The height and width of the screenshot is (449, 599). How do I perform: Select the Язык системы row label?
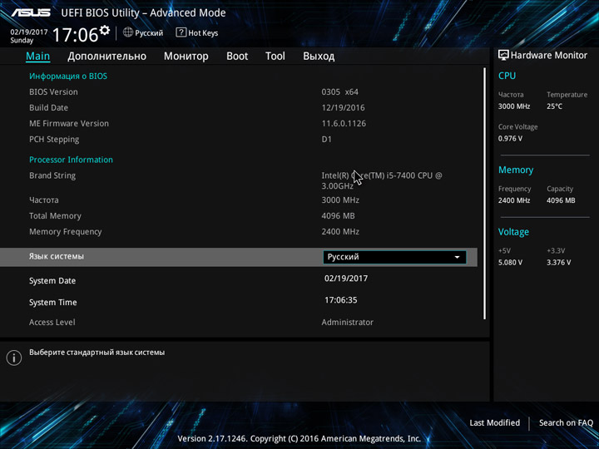pos(57,256)
